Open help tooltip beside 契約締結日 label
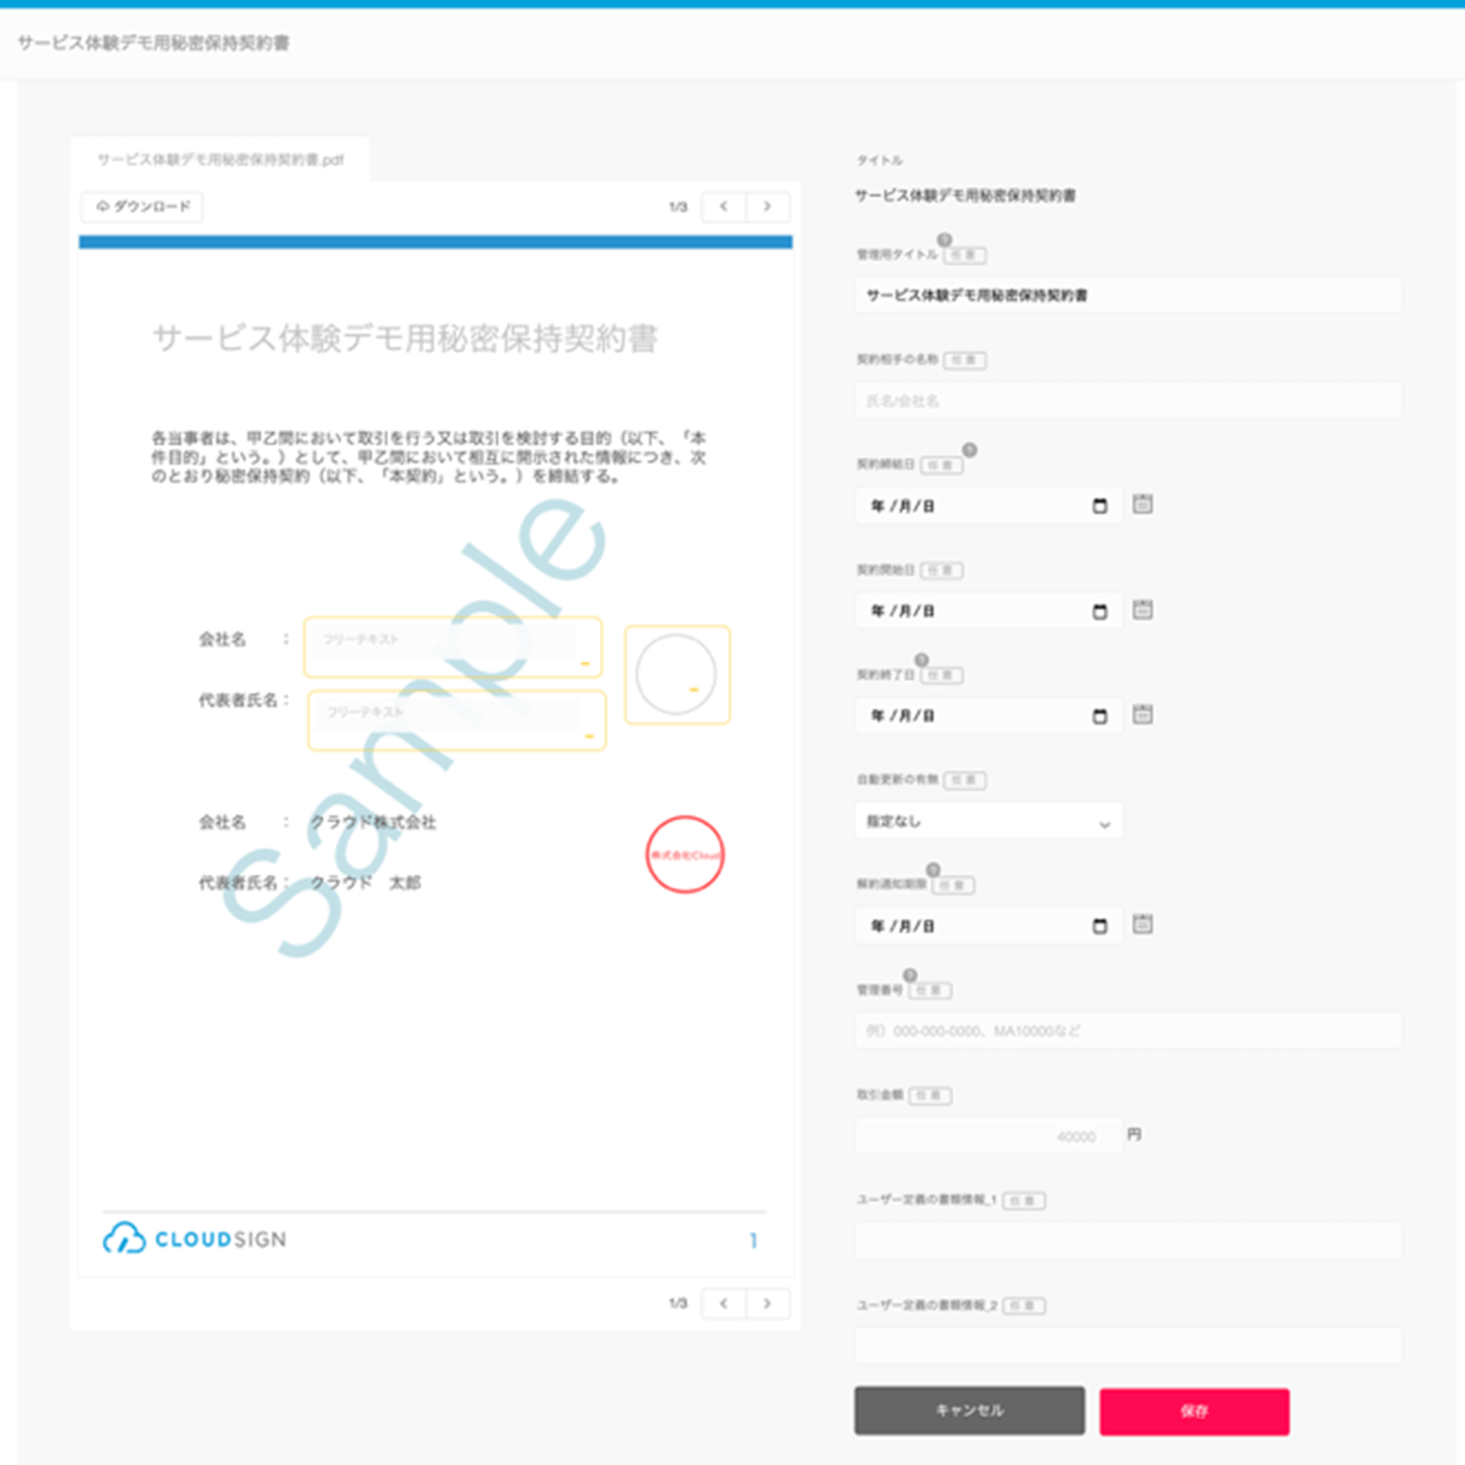Screen dimensions: 1465x1465 (x=970, y=450)
